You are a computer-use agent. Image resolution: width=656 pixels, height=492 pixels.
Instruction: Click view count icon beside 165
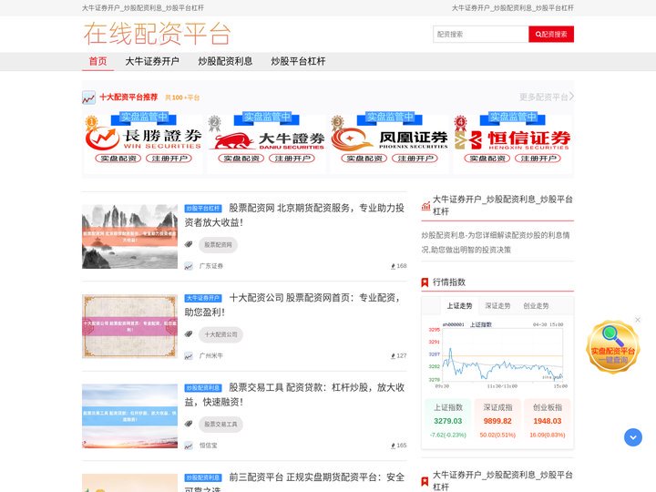[x=393, y=446]
